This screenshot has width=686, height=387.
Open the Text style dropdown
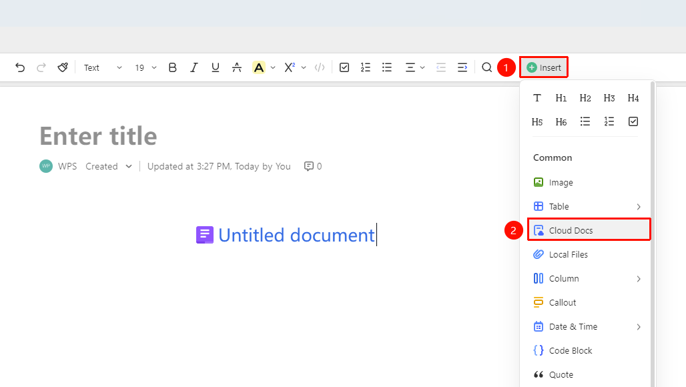tap(103, 68)
